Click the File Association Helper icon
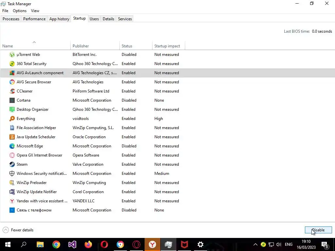The height and width of the screenshot is (251, 335). tap(12, 128)
